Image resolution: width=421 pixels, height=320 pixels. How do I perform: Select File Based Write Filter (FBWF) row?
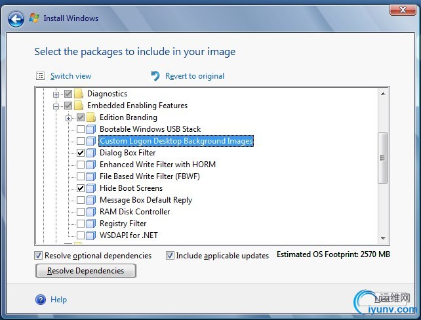point(150,176)
